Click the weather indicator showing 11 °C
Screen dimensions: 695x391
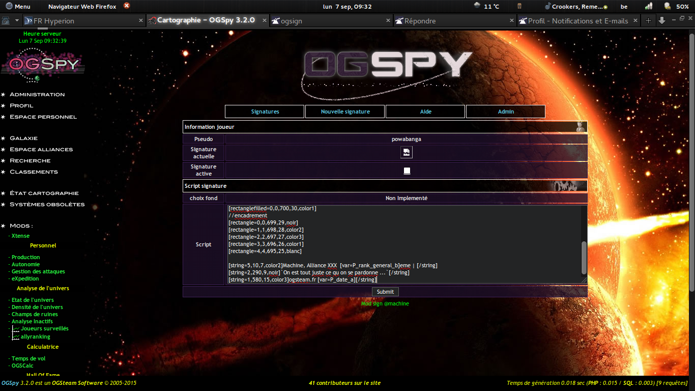click(x=486, y=7)
